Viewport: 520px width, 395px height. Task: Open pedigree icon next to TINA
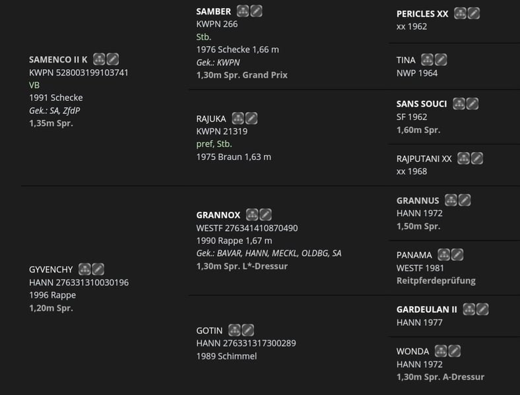click(x=427, y=60)
